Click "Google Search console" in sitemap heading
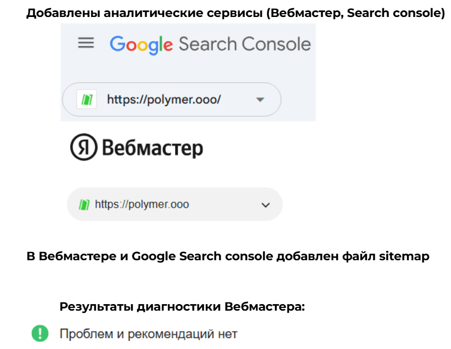This screenshot has width=451, height=349. tap(203, 256)
